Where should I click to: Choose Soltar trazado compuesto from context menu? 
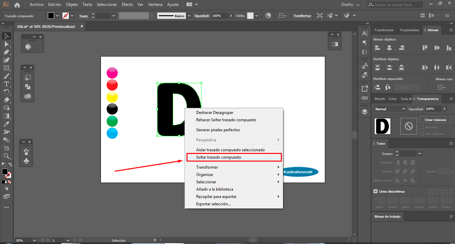234,157
